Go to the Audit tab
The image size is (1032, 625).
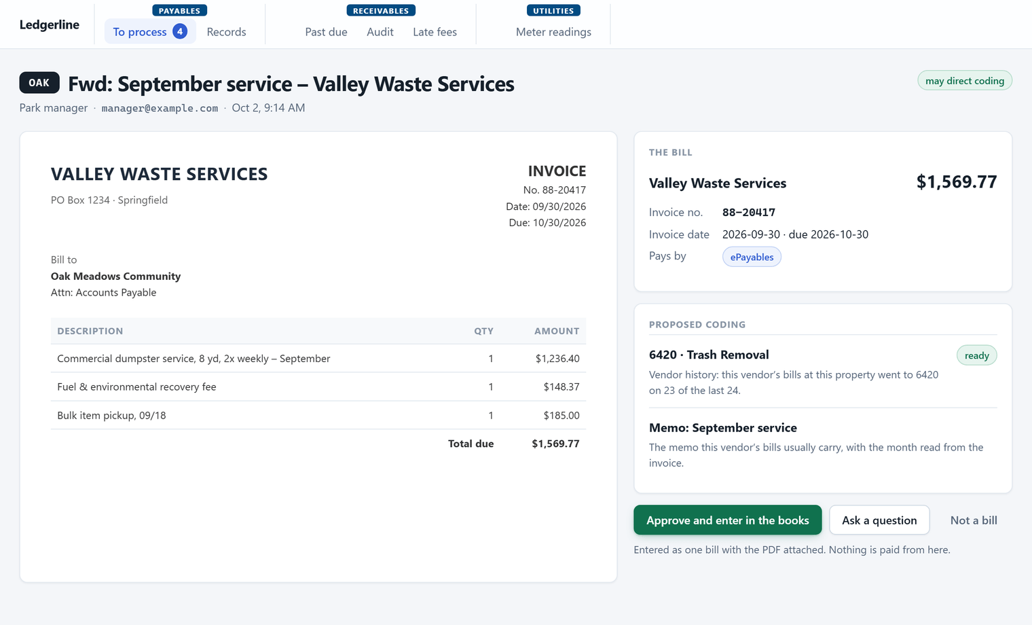(x=380, y=32)
